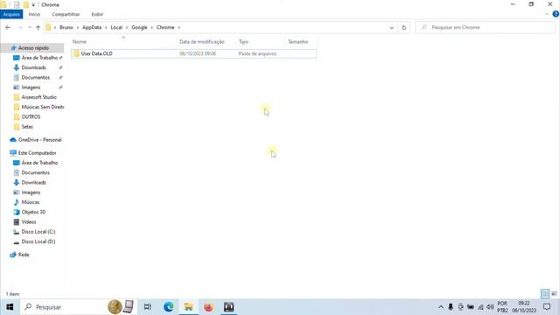Image resolution: width=560 pixels, height=315 pixels.
Task: Expand the ribbon with the chevron
Action: tap(547, 14)
